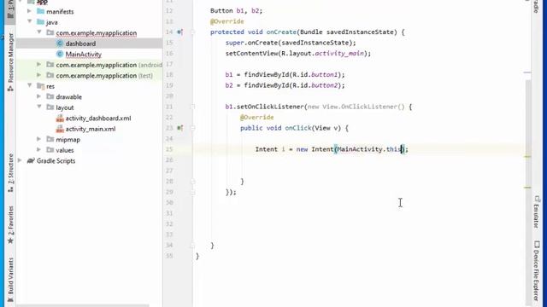Open the Structure tool window tab

click(x=10, y=173)
